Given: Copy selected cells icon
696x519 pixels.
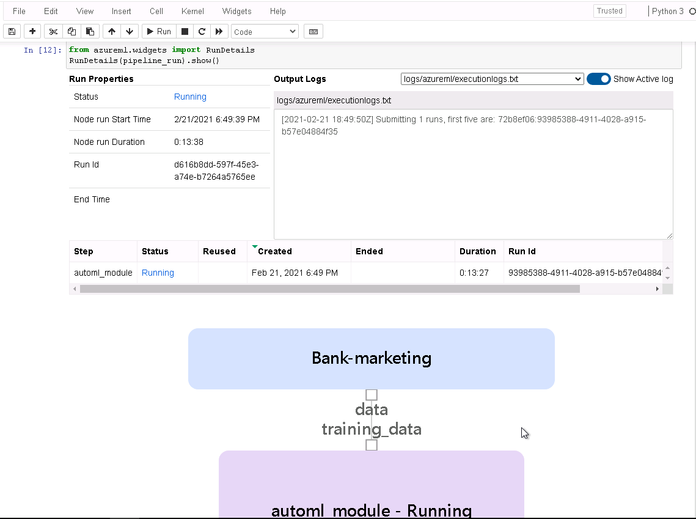Looking at the screenshot, I should pos(71,32).
